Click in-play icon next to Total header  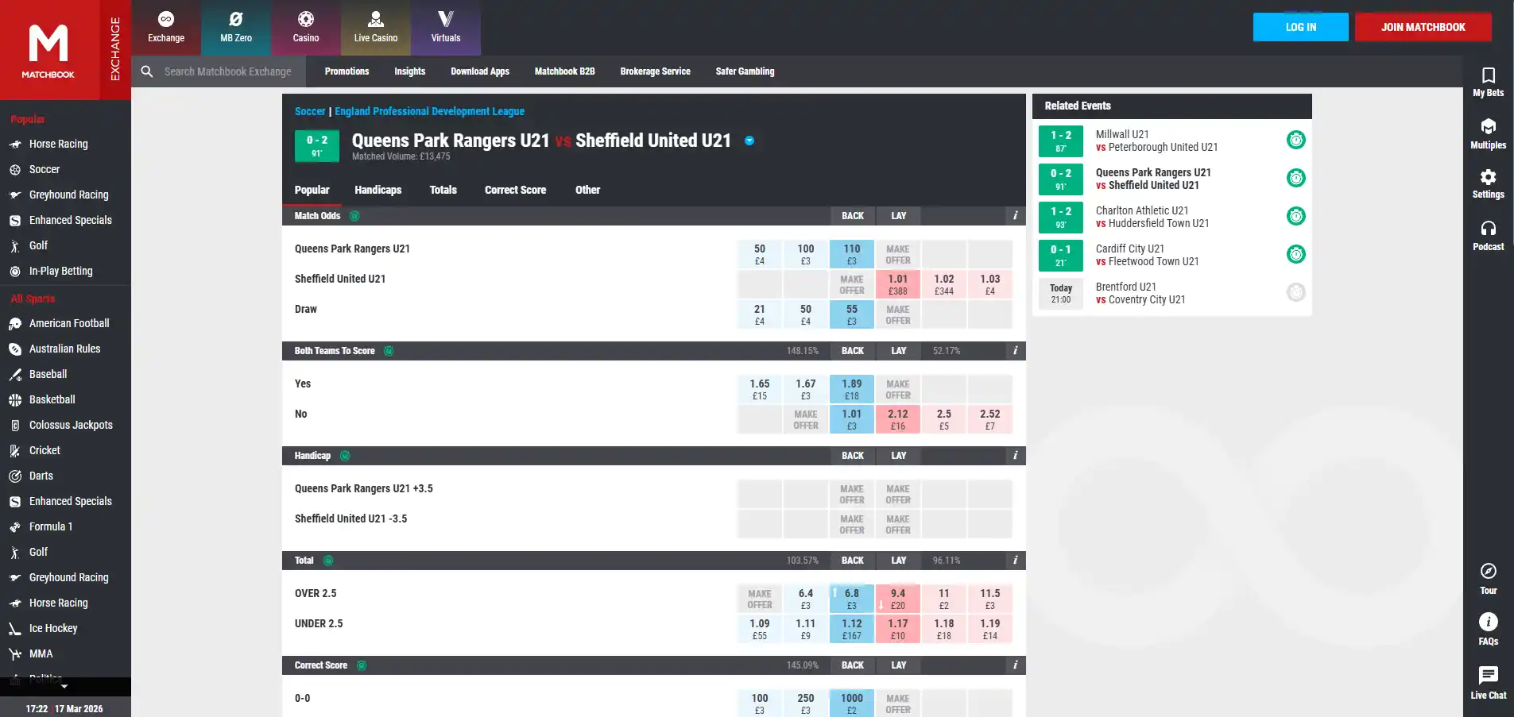coord(328,561)
